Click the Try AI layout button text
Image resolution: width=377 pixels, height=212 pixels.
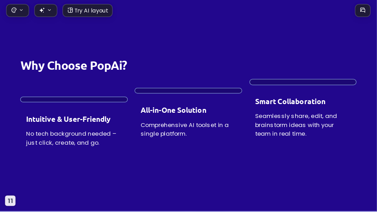point(91,10)
